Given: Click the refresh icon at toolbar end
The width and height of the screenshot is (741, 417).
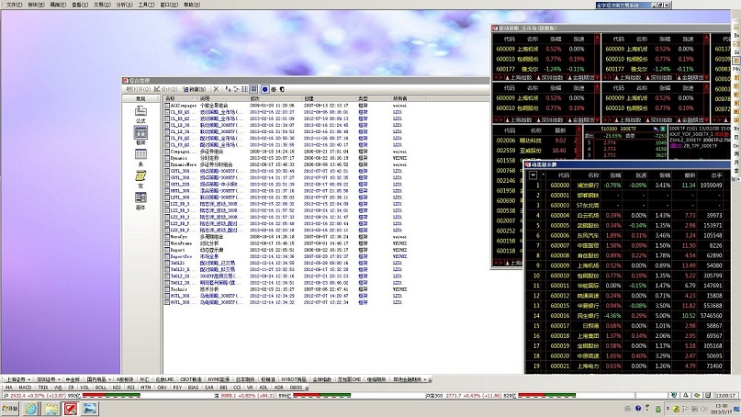Looking at the screenshot, I should click(x=282, y=89).
